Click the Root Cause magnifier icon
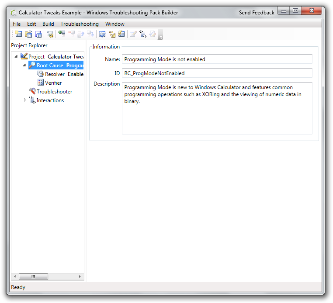The image size is (333, 303). [x=32, y=65]
